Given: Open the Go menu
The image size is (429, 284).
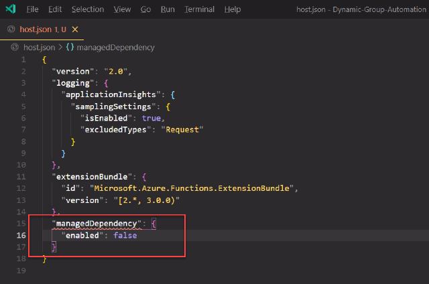Looking at the screenshot, I should point(145,9).
